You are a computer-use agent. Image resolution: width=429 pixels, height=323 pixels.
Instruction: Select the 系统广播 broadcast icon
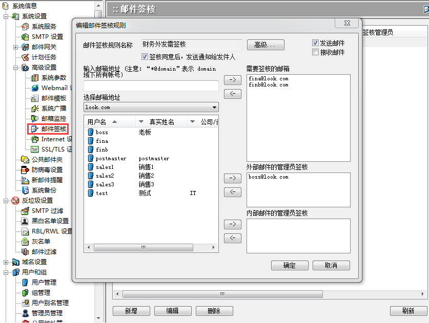click(35, 108)
